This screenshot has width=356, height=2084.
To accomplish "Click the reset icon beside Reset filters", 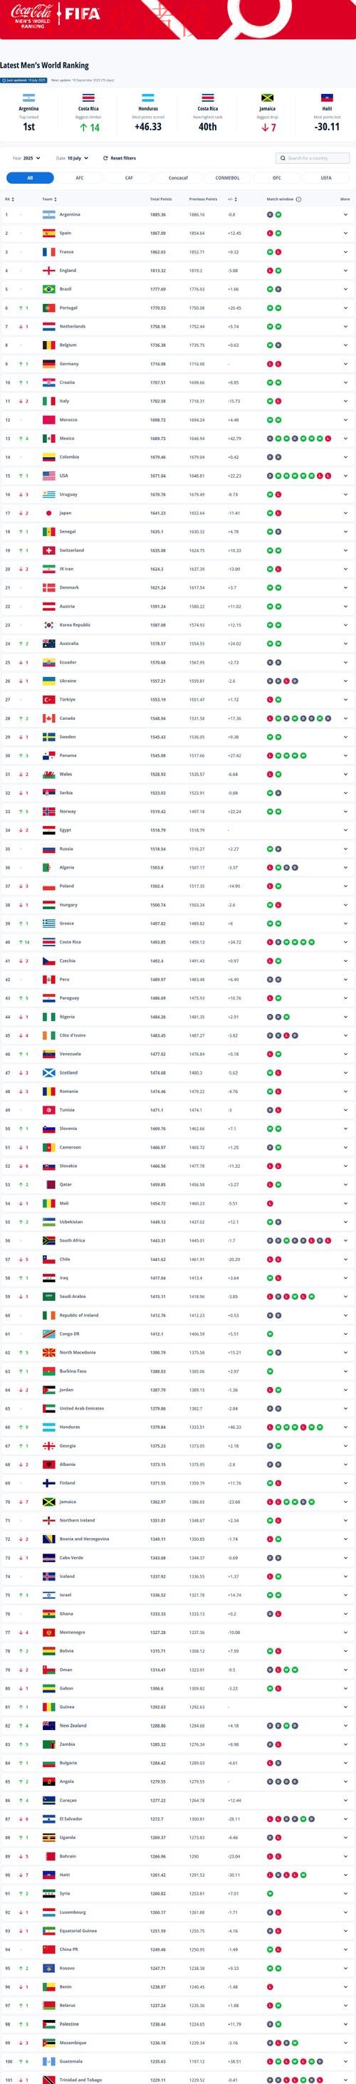I will pos(105,159).
